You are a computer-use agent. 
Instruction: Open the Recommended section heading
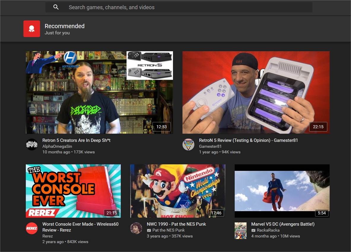pyautogui.click(x=64, y=26)
